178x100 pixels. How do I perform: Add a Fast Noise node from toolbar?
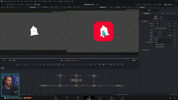coord(21,64)
